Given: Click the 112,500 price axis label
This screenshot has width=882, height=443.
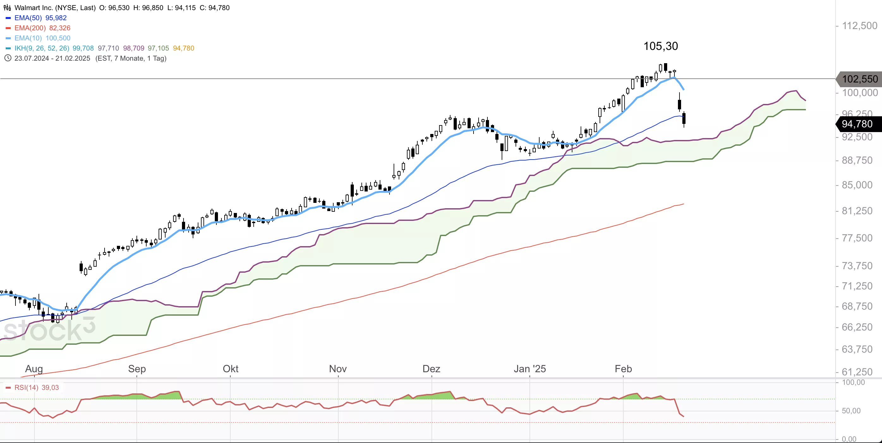Looking at the screenshot, I should 860,26.
